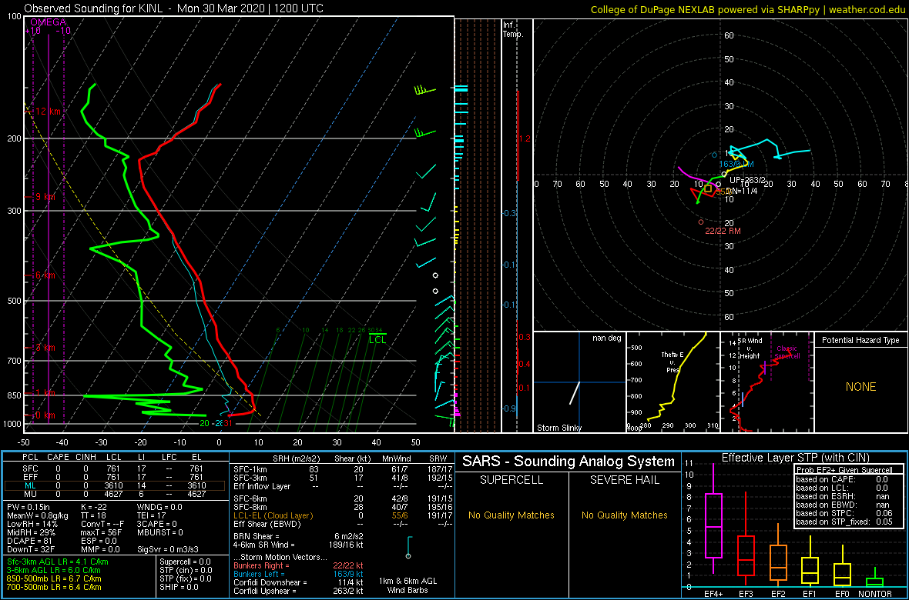Click the SHIP = 0.0 value
This screenshot has width=909, height=600.
click(179, 587)
